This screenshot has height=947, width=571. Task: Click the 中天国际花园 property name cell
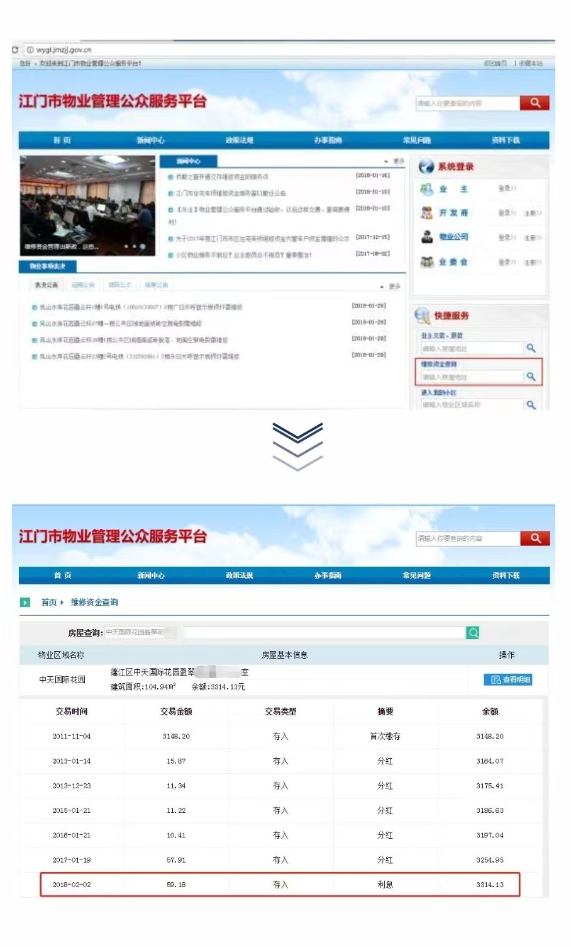pyautogui.click(x=62, y=679)
